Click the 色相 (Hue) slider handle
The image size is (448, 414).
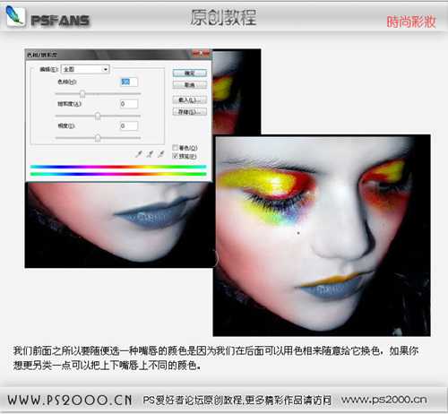tap(82, 94)
